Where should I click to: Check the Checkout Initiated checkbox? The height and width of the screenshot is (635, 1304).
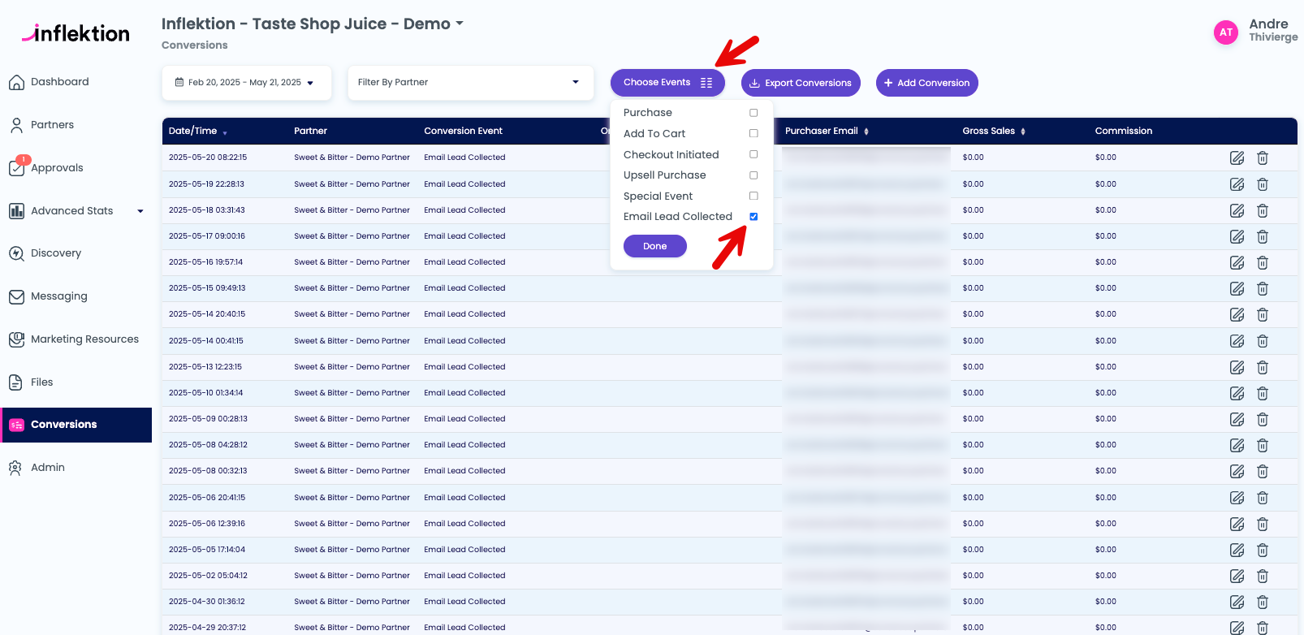pos(753,154)
